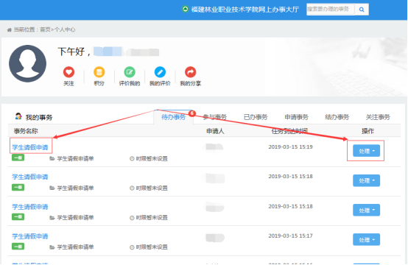Click the red share 我的分享 icon
Image resolution: width=408 pixels, height=265 pixels.
(191, 72)
